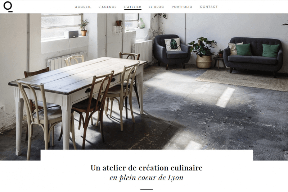Click the short divider line below the subtitle

coord(147,189)
